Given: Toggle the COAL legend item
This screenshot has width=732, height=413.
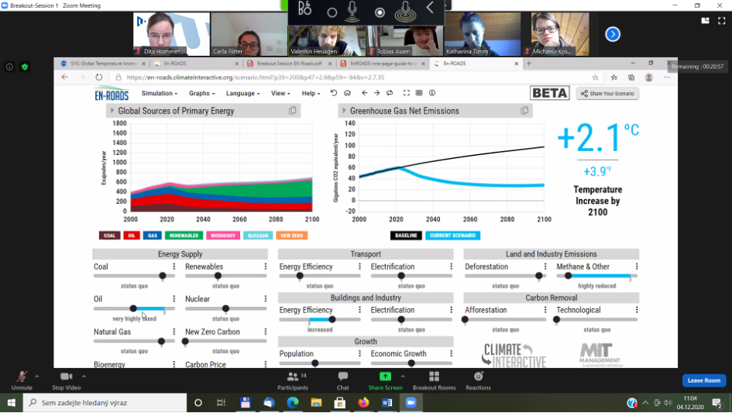Looking at the screenshot, I should click(110, 236).
